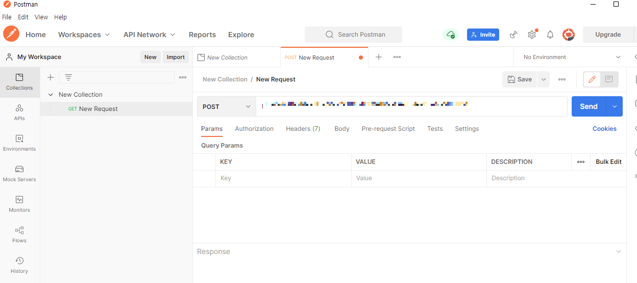
Task: Open the sync status cloud icon
Action: [451, 35]
